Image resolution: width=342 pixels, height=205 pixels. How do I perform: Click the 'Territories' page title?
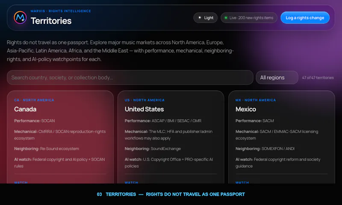pyautogui.click(x=51, y=21)
